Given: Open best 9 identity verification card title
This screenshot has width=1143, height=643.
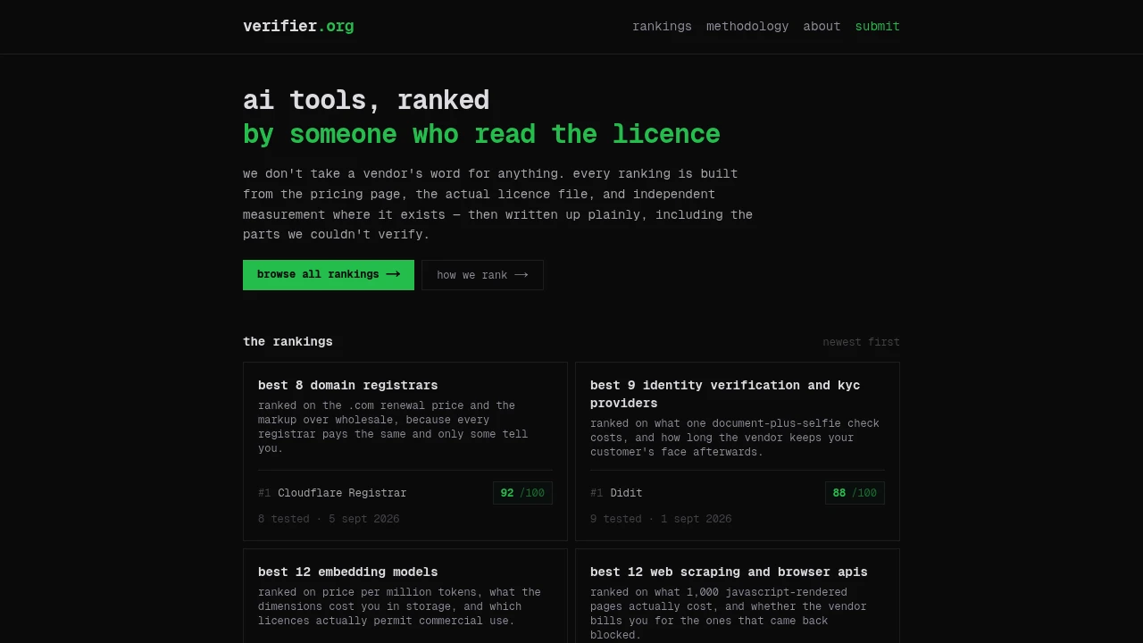Looking at the screenshot, I should coord(725,394).
